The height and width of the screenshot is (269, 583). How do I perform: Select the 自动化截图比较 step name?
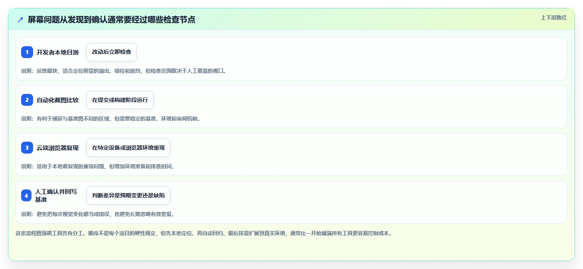coord(58,100)
